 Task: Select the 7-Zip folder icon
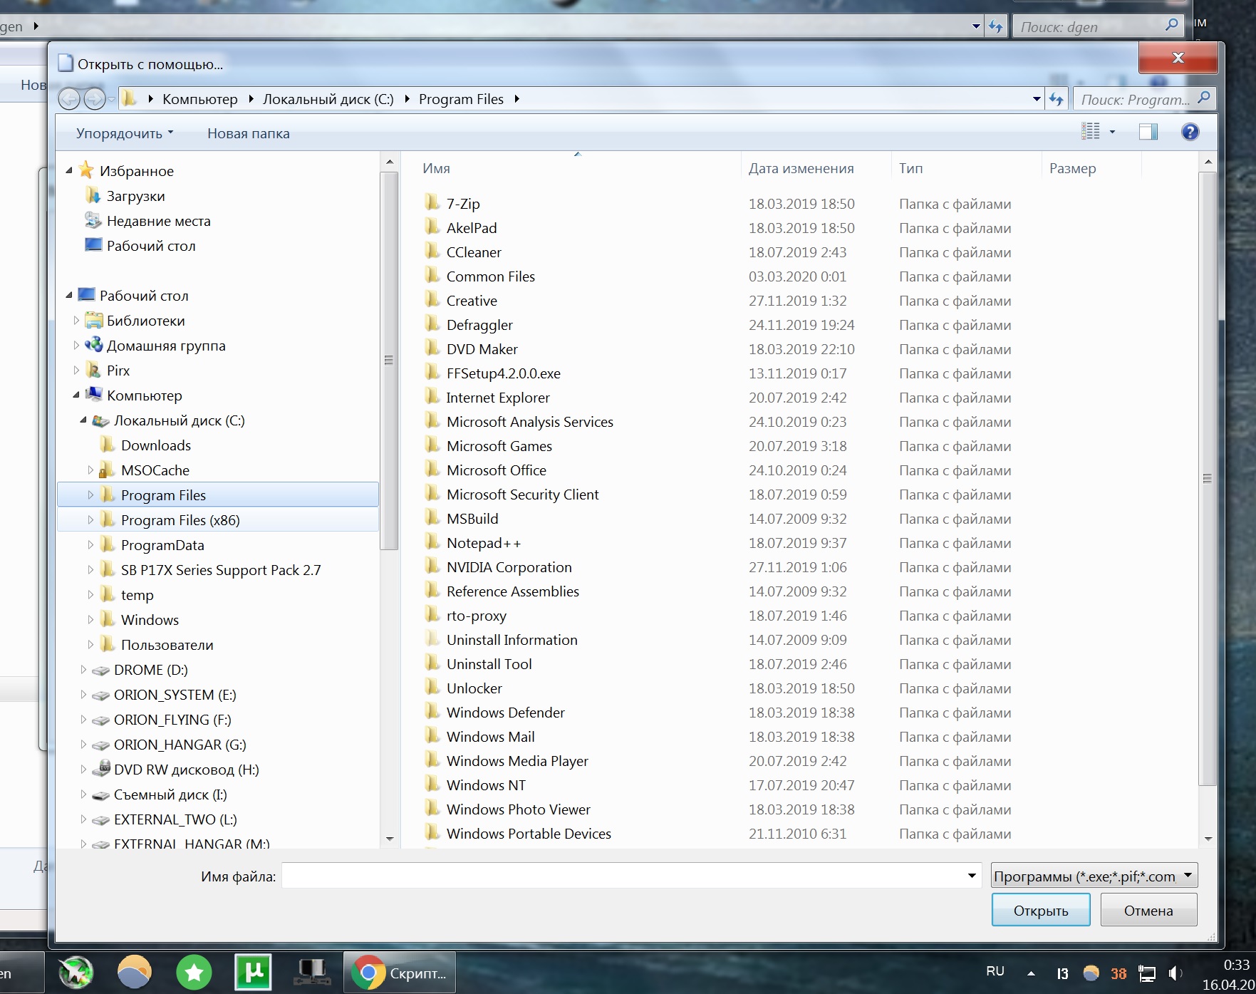click(432, 203)
